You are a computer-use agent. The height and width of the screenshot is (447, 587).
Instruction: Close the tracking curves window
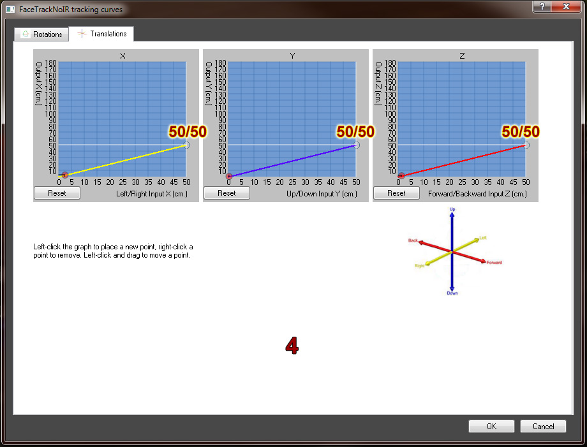coord(566,6)
